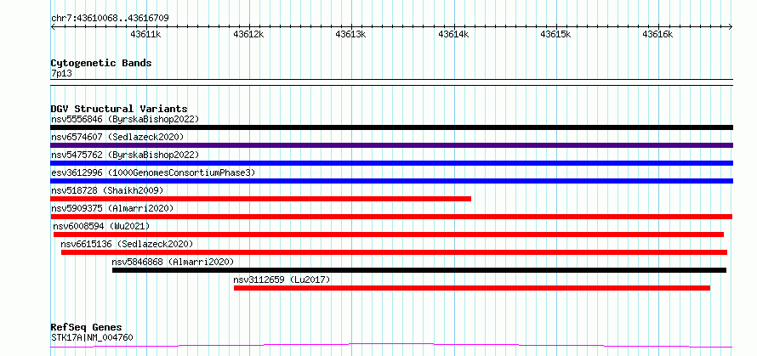Click the 43615k ruler tick label

555,35
